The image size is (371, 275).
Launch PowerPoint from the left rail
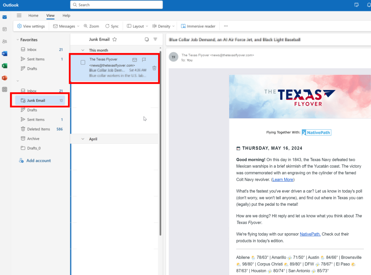pyautogui.click(x=5, y=78)
